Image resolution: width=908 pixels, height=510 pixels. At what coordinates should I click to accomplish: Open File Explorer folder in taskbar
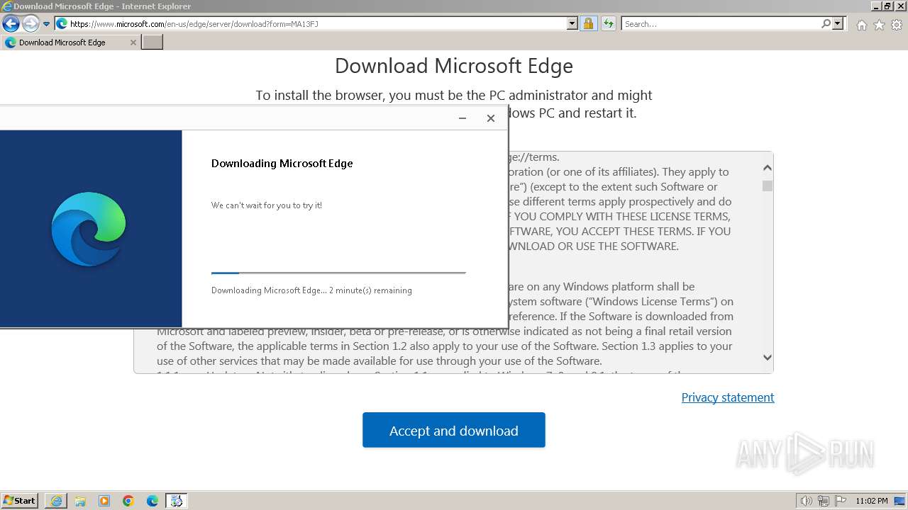tap(80, 501)
